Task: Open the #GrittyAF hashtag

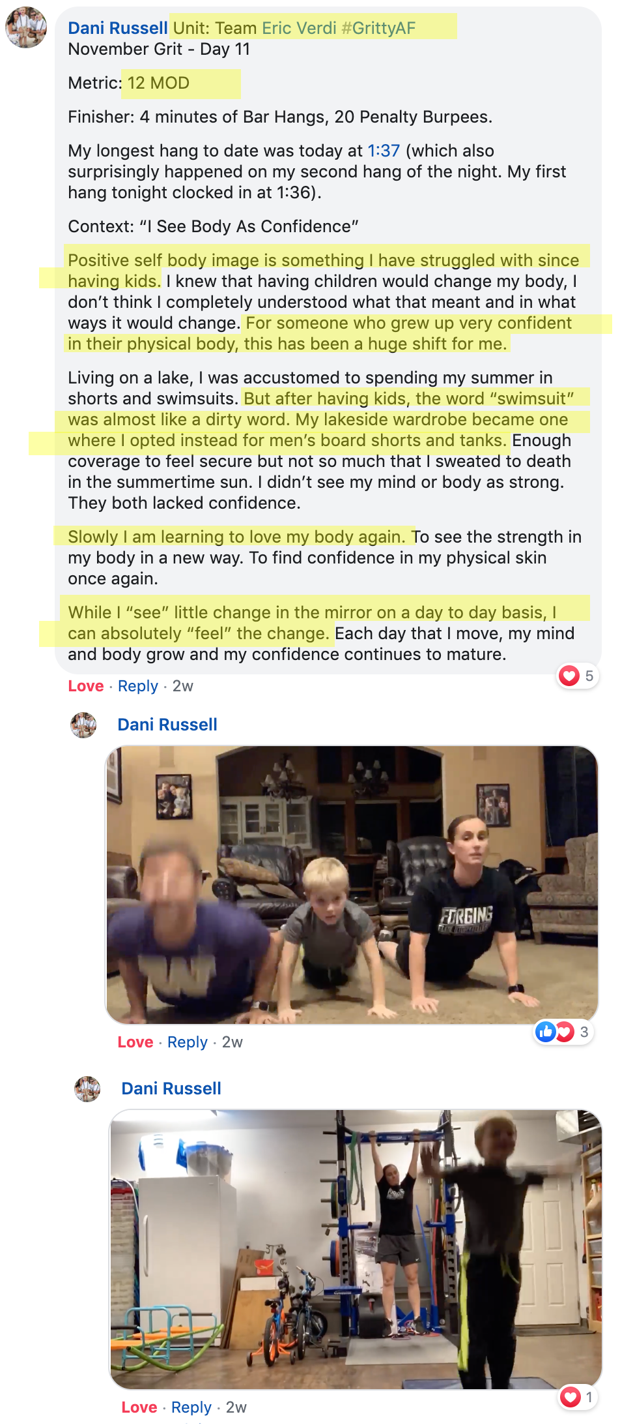Action: click(378, 28)
